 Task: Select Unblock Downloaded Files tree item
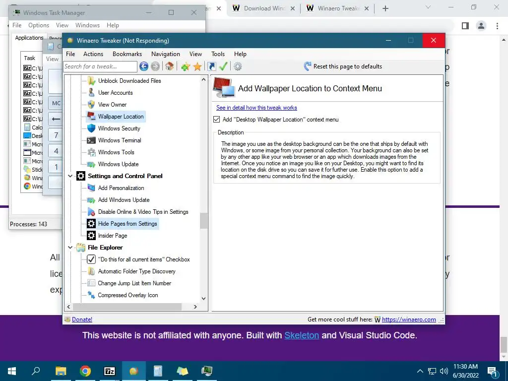(129, 81)
